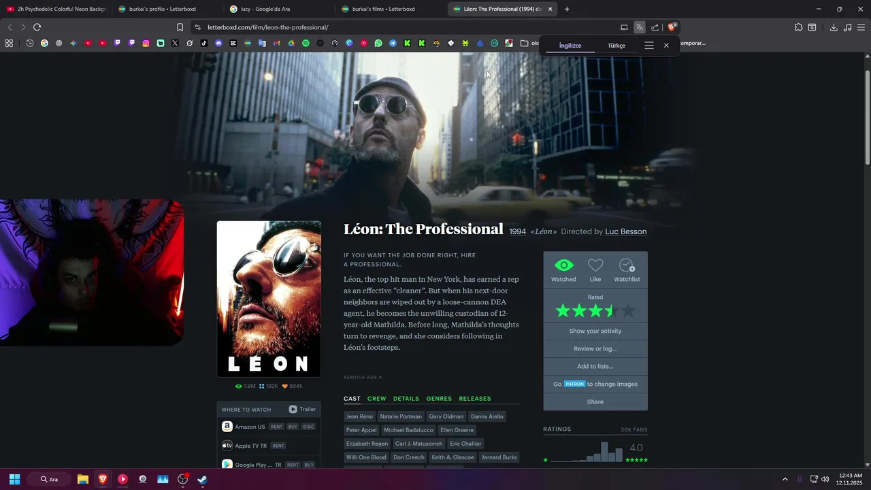Open the Telegram bookmark icon

click(x=393, y=43)
